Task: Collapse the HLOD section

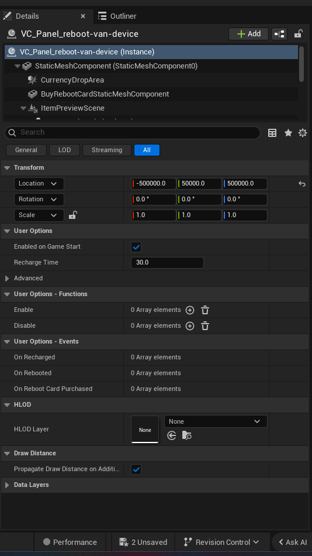Action: [x=7, y=404]
